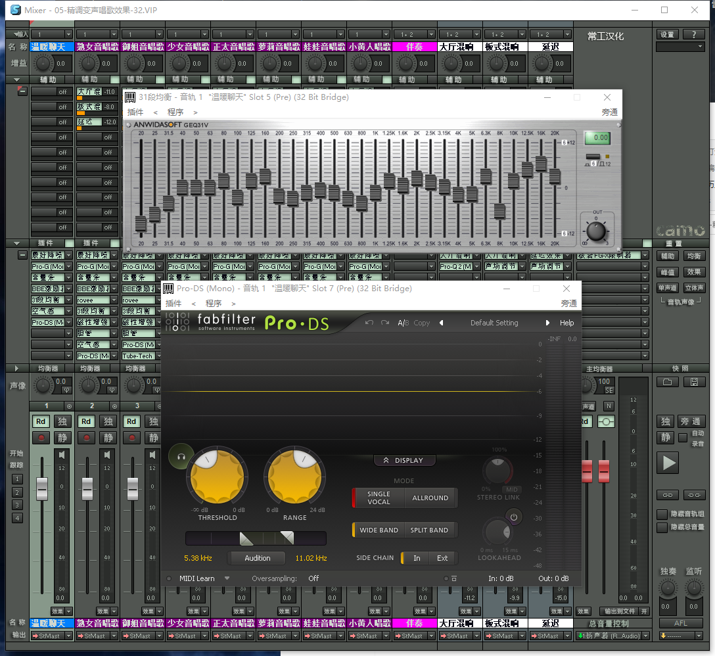Open the 插件 menu in the Pro-DS window
The height and width of the screenshot is (656, 715).
[173, 304]
